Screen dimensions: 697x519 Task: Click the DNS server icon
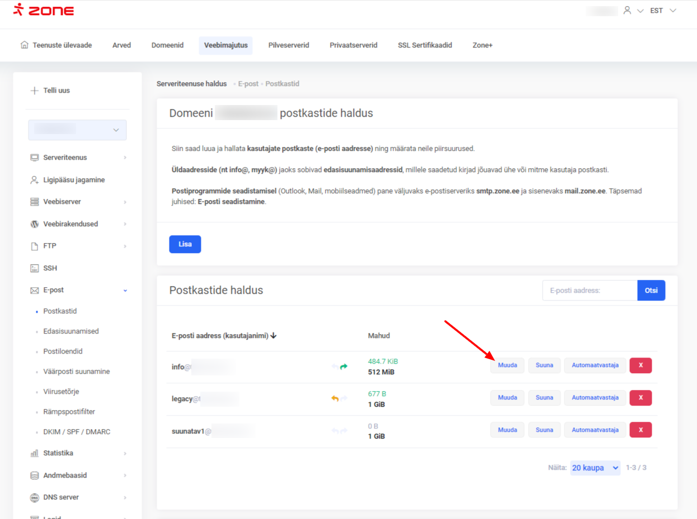click(x=35, y=497)
